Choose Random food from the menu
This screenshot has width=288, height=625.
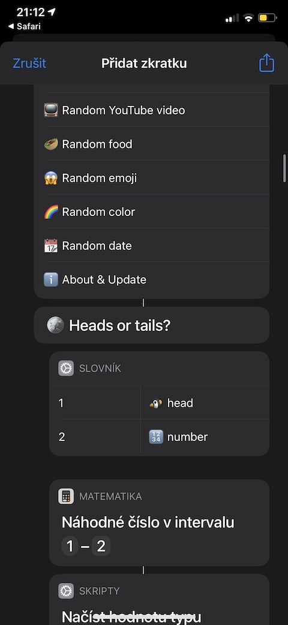click(x=152, y=144)
